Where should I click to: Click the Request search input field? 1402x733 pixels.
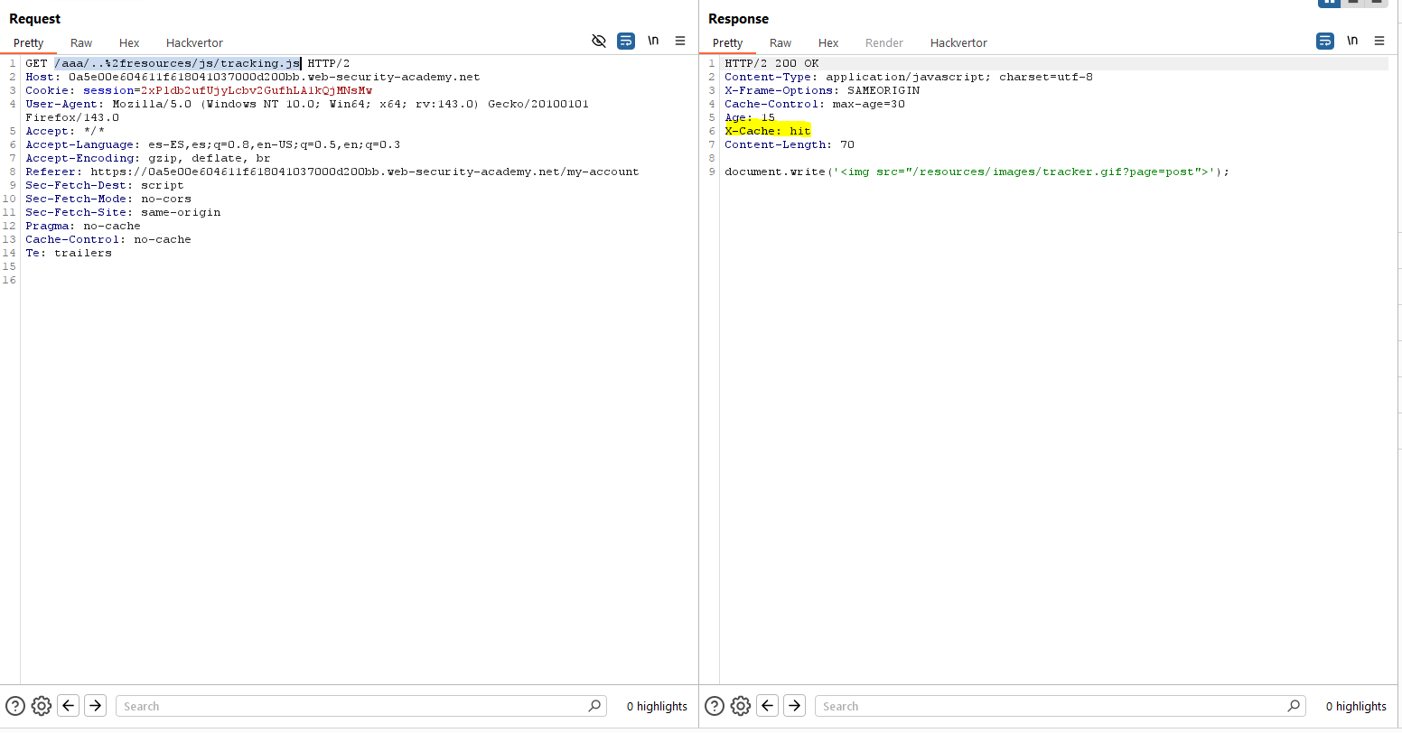click(x=352, y=706)
